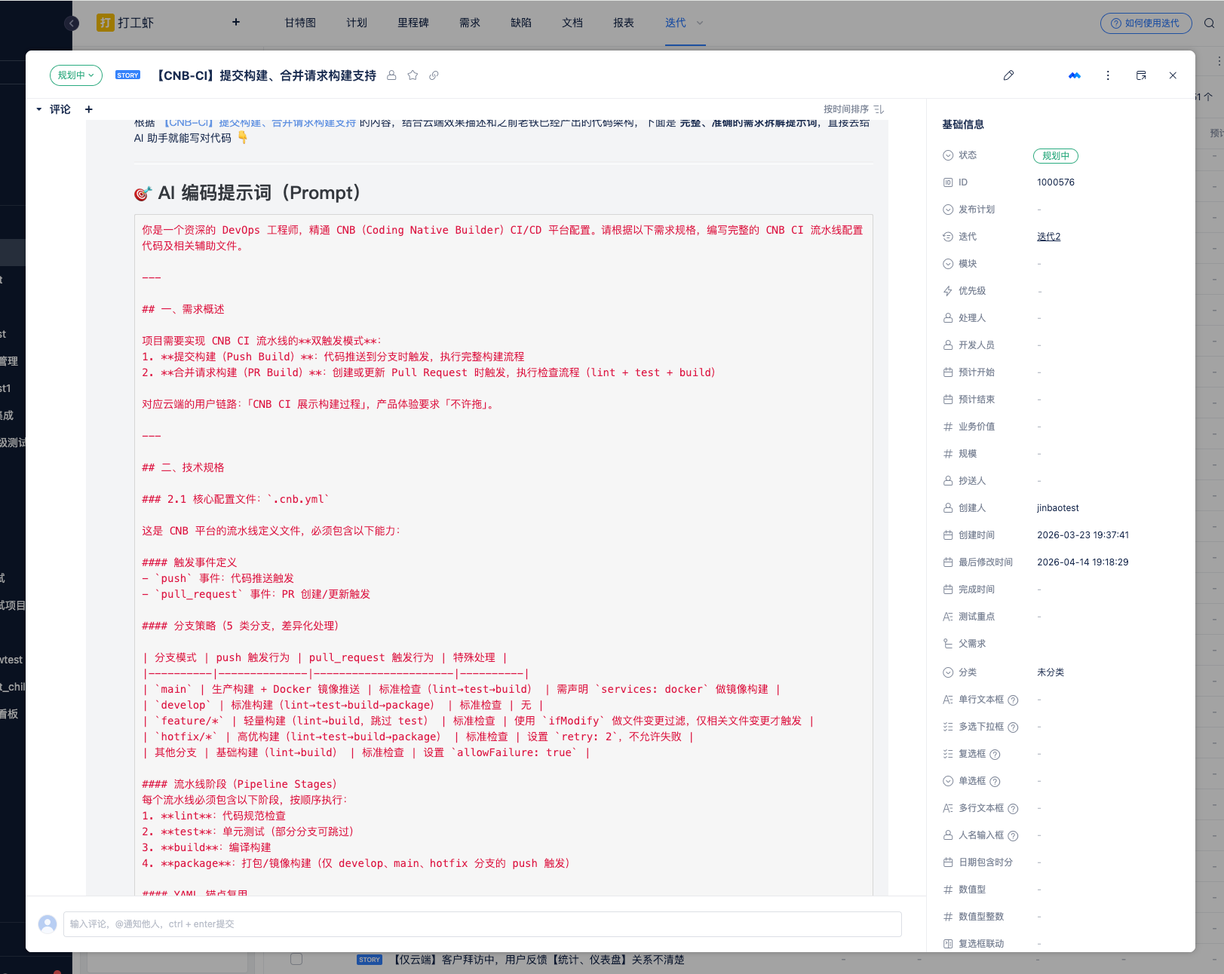Switch to the 计划 tab

[357, 23]
